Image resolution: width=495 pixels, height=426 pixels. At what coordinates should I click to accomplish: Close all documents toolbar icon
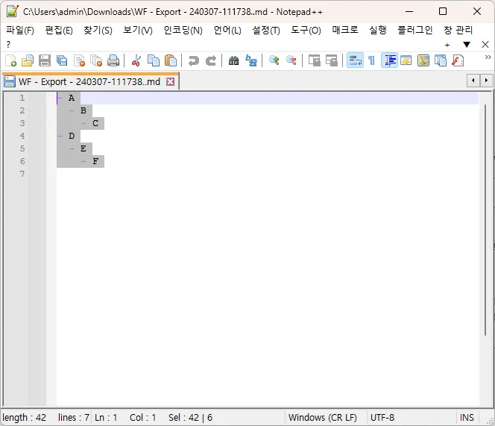[x=96, y=60]
